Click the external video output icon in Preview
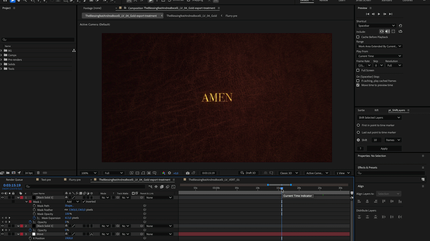 (400, 31)
